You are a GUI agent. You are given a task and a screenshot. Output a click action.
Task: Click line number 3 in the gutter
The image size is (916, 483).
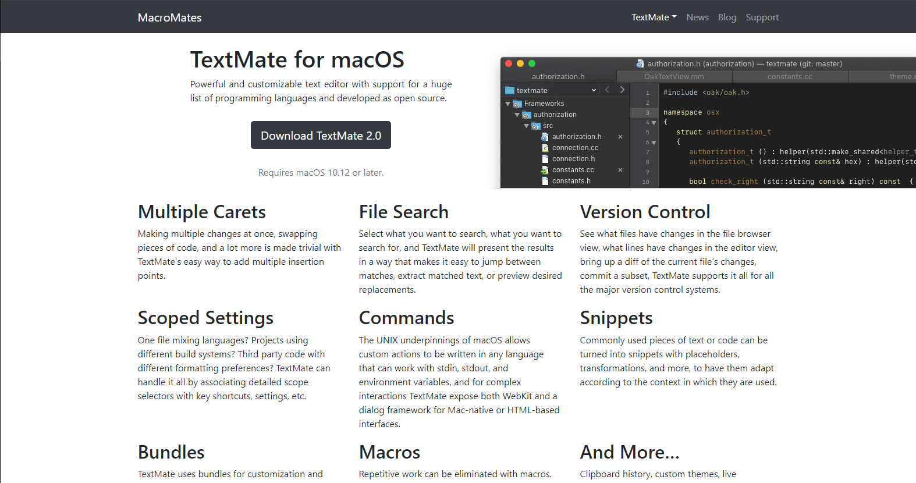click(647, 113)
